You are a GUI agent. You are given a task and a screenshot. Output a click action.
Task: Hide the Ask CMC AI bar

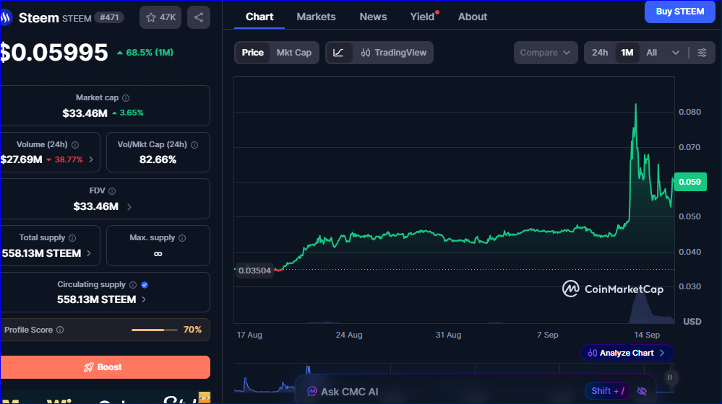642,391
